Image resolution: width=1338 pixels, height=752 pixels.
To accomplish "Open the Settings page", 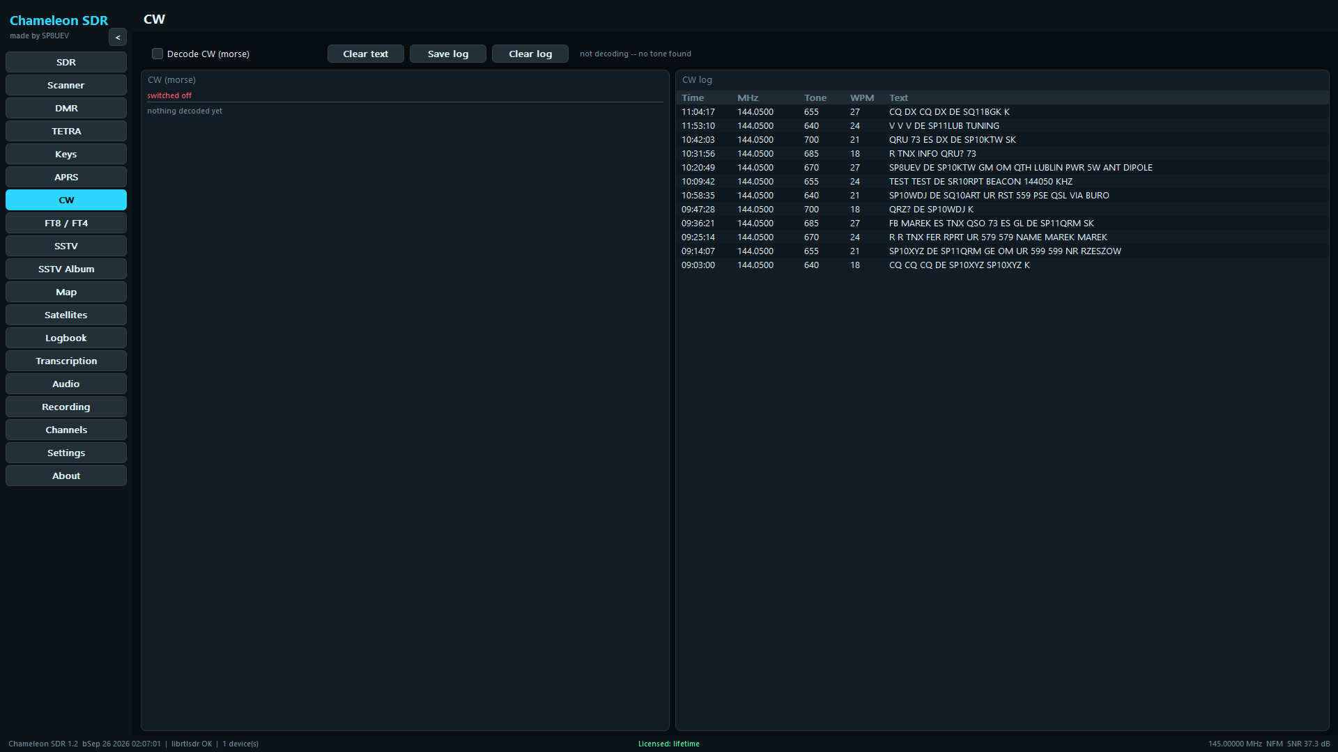I will tap(66, 453).
